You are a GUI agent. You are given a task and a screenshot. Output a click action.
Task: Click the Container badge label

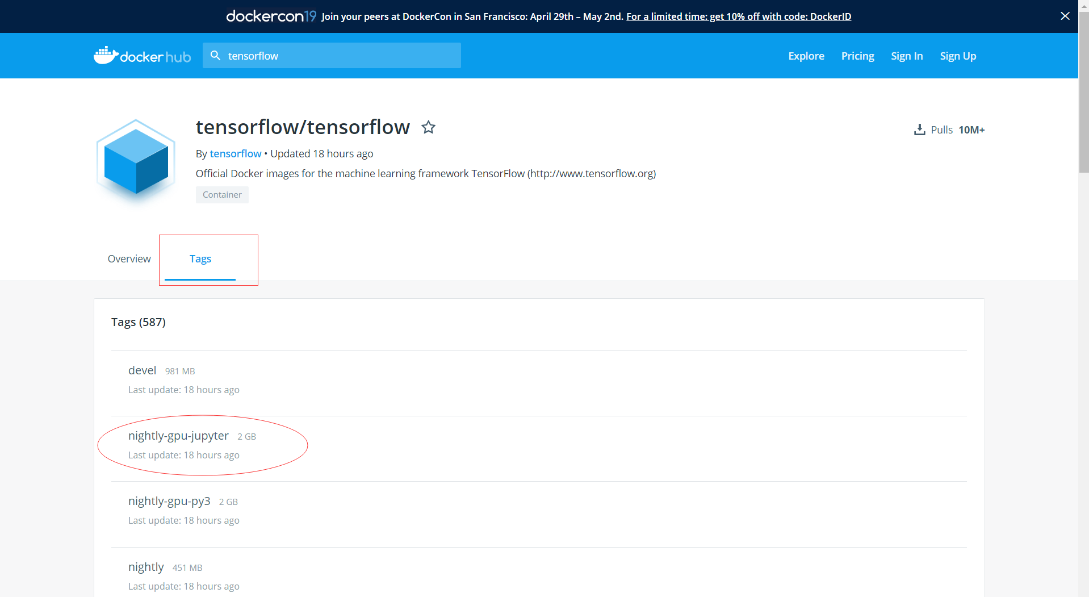[x=222, y=194]
